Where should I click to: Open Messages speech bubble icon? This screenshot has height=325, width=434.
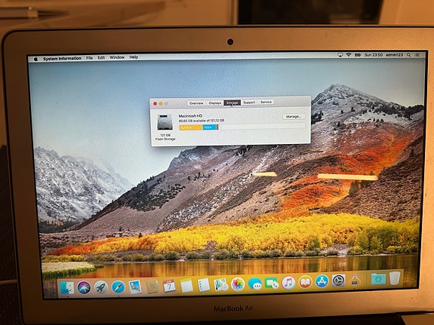coord(254,284)
